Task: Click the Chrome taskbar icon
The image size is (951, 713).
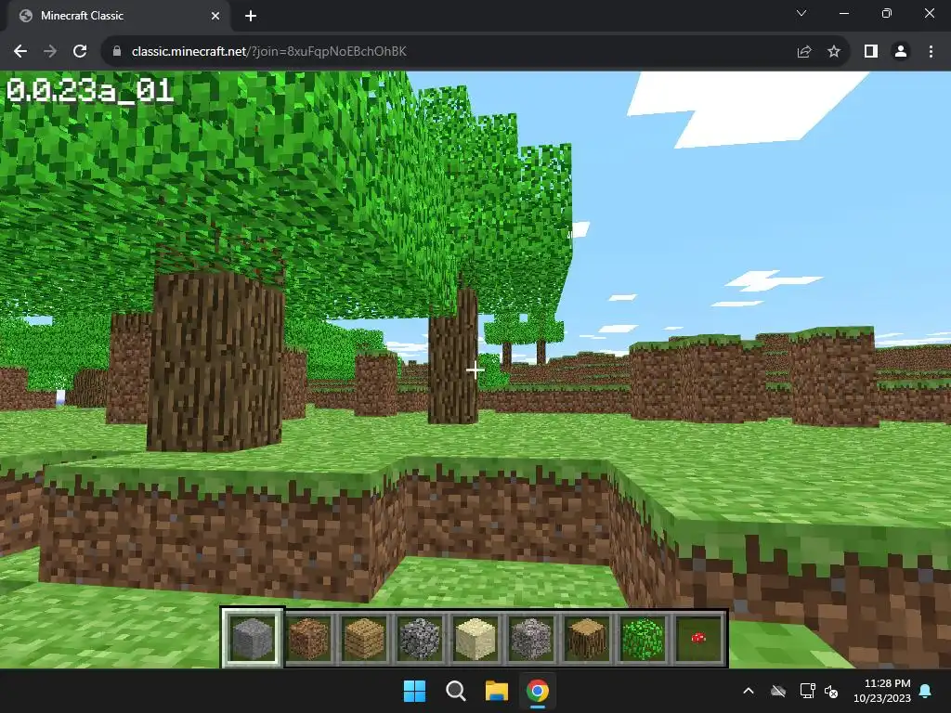Action: coord(538,691)
